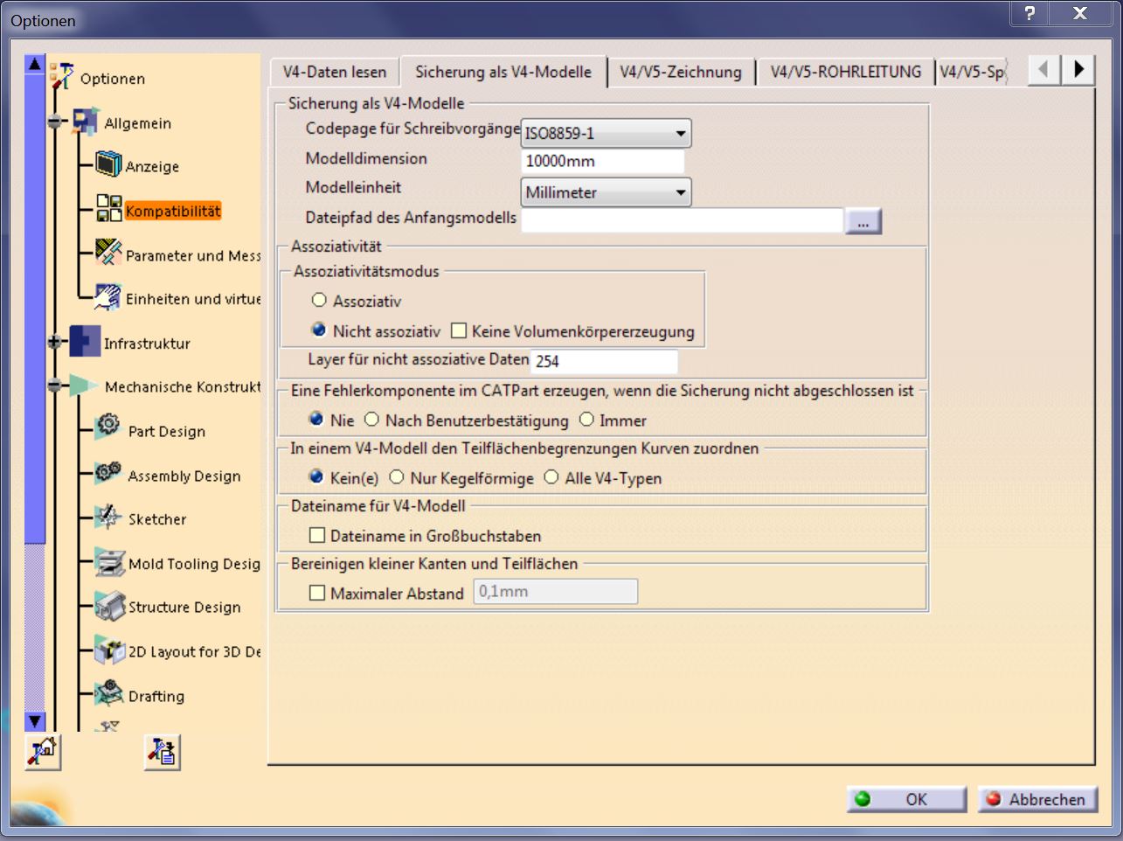Select Sketcher in the options tree
This screenshot has height=841, width=1123.
[x=157, y=519]
